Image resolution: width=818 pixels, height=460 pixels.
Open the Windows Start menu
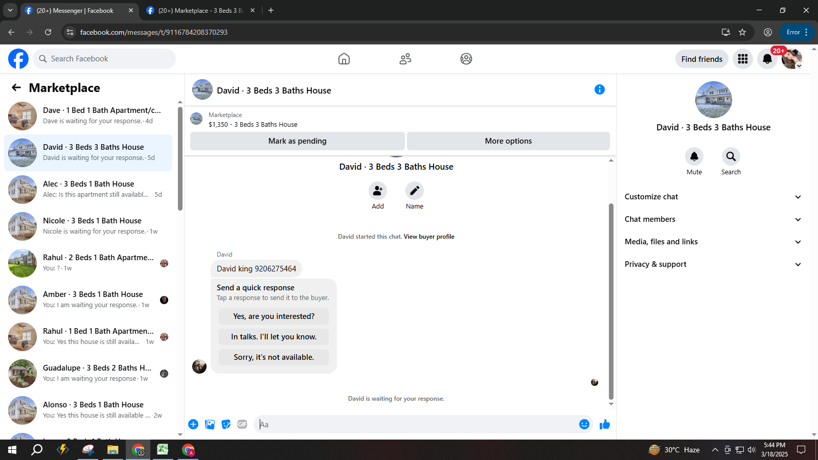[x=12, y=450]
